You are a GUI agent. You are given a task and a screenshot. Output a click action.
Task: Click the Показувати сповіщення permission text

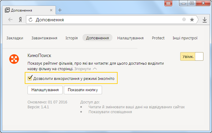tap(110, 112)
